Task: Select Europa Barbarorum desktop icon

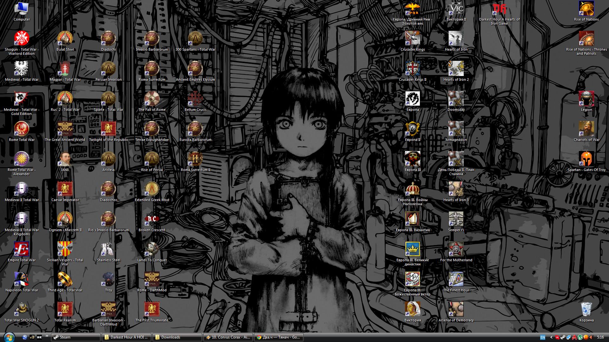Action: pos(195,131)
